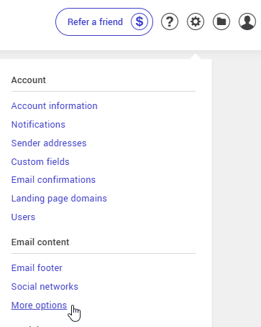Screen dimensions: 261x327
Task: Open the help question mark icon
Action: click(x=170, y=22)
